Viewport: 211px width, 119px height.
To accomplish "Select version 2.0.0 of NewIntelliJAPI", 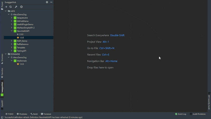I will coord(21,34).
